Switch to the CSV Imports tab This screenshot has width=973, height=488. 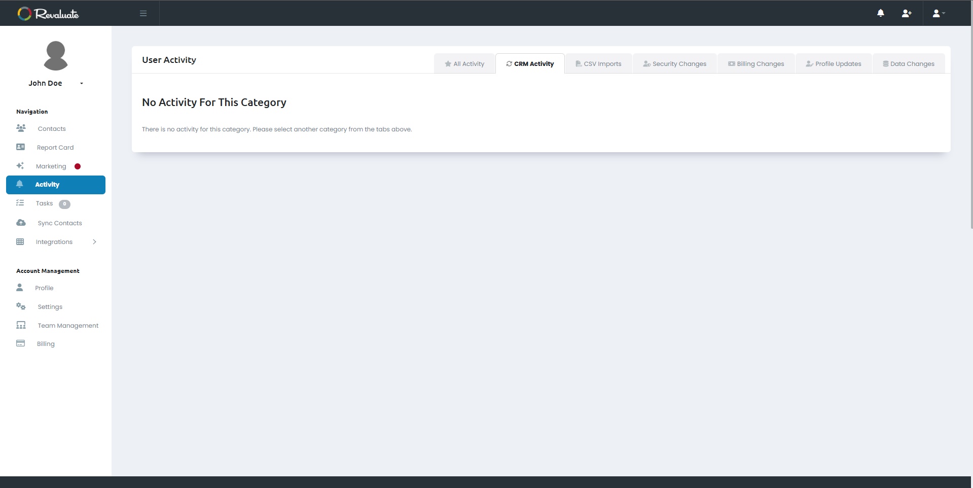pyautogui.click(x=598, y=63)
